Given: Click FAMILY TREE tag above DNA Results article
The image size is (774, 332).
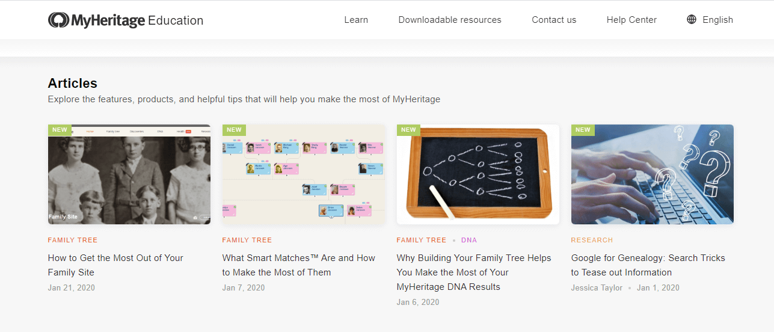Looking at the screenshot, I should click(x=422, y=240).
